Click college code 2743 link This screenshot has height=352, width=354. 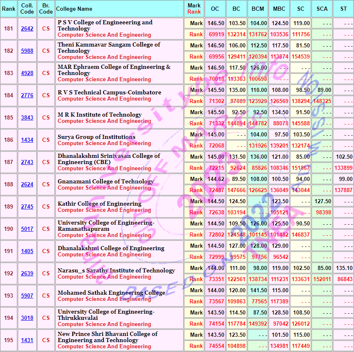(x=27, y=162)
